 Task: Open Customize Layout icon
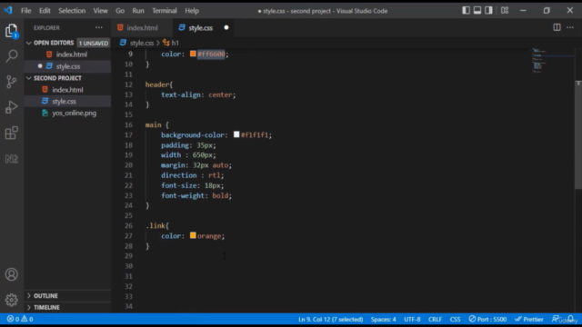tap(505, 10)
